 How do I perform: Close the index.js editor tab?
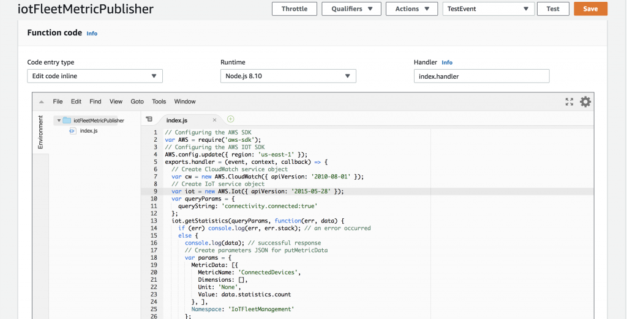214,120
